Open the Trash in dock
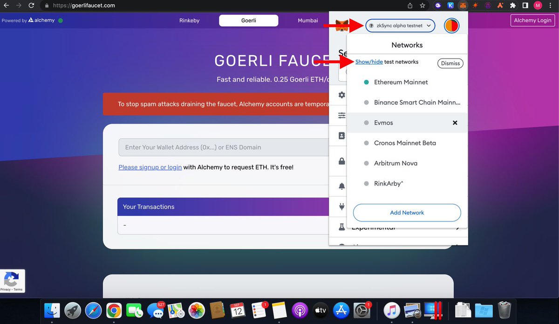Screen dimensions: 559x324 click(x=504, y=310)
